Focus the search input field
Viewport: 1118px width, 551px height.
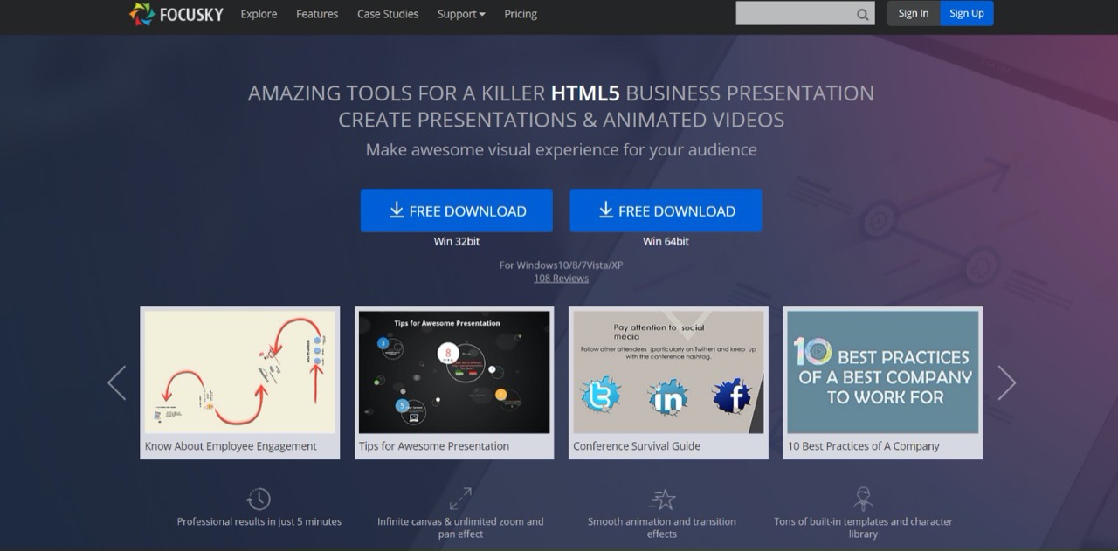(x=795, y=13)
